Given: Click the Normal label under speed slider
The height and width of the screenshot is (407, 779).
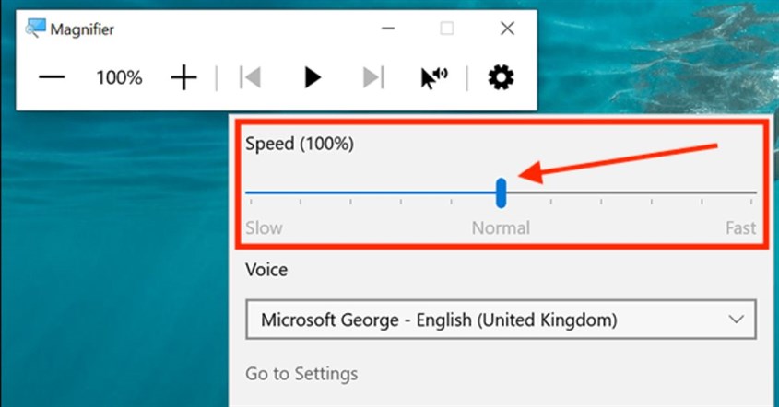Looking at the screenshot, I should coord(501,227).
